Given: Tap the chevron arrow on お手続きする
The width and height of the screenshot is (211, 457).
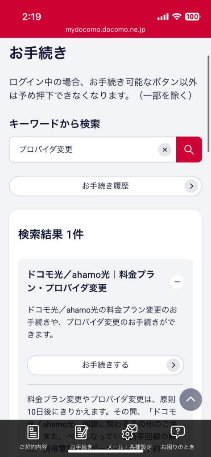Looking at the screenshot, I should tap(174, 365).
